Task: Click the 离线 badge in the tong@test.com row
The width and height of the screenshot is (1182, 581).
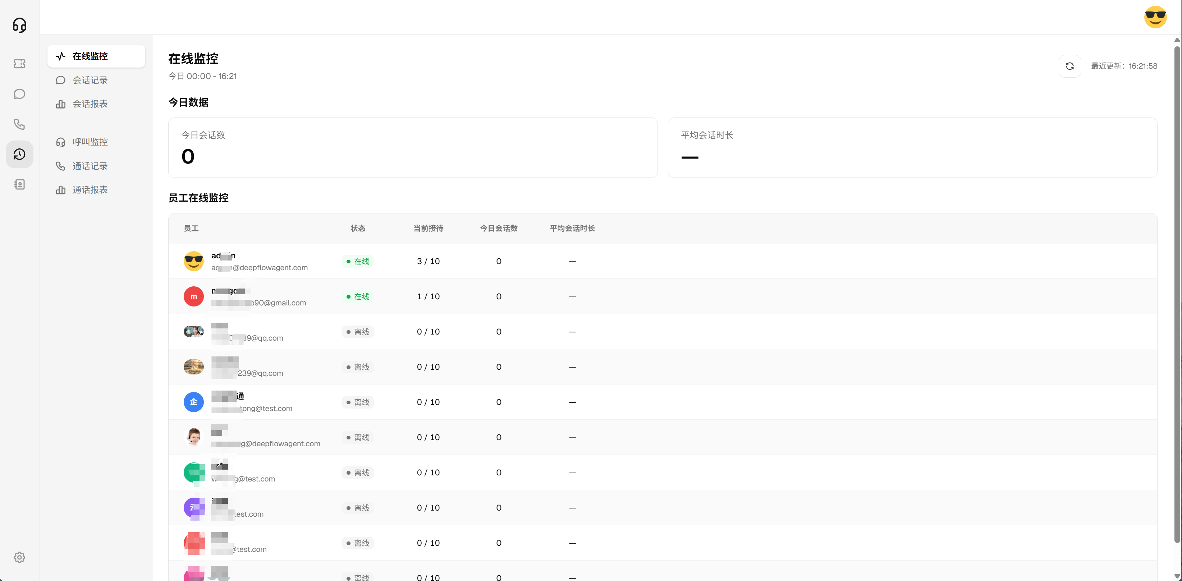Action: 358,402
